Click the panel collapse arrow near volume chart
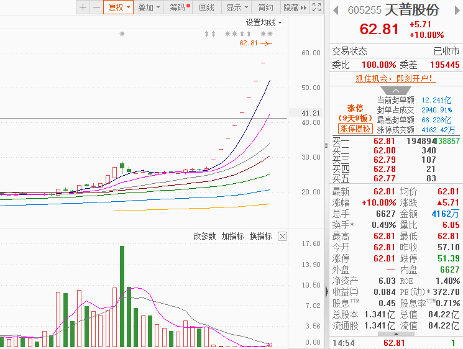Viewport: 463px width, 349px height. 326,291
